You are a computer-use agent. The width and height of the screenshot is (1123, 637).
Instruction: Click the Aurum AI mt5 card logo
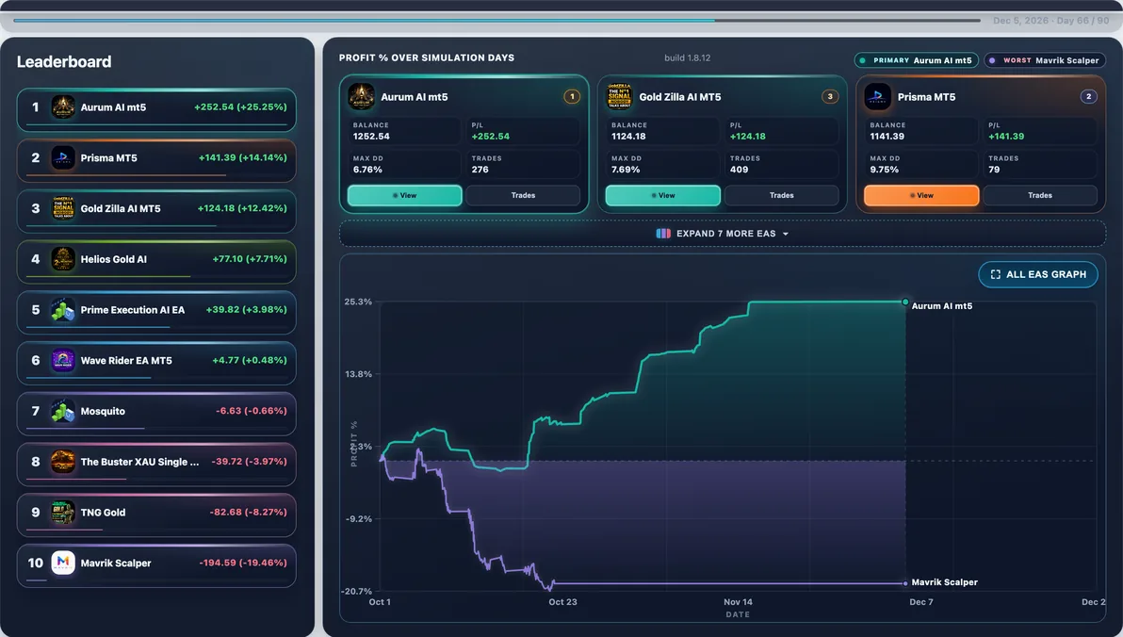tap(361, 97)
